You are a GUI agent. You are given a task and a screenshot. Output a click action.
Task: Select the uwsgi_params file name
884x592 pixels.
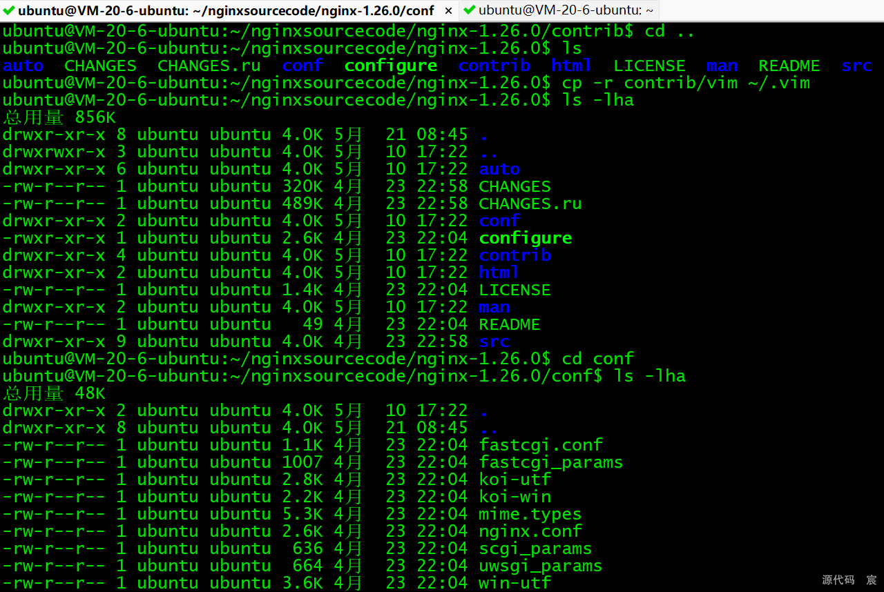pyautogui.click(x=541, y=566)
